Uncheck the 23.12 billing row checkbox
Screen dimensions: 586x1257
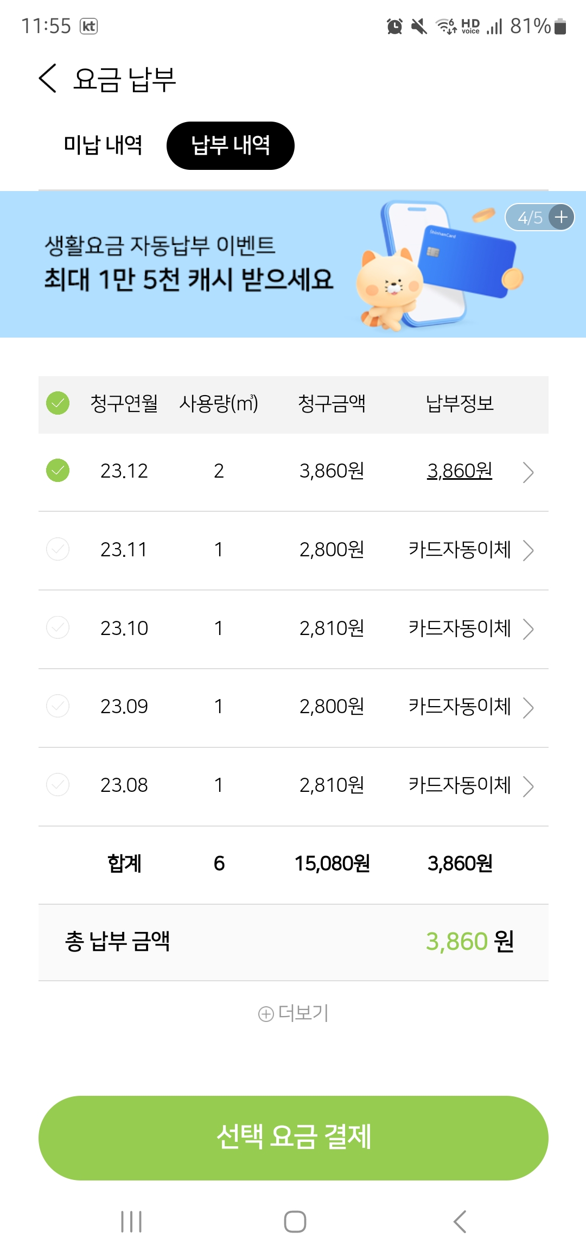pyautogui.click(x=58, y=471)
